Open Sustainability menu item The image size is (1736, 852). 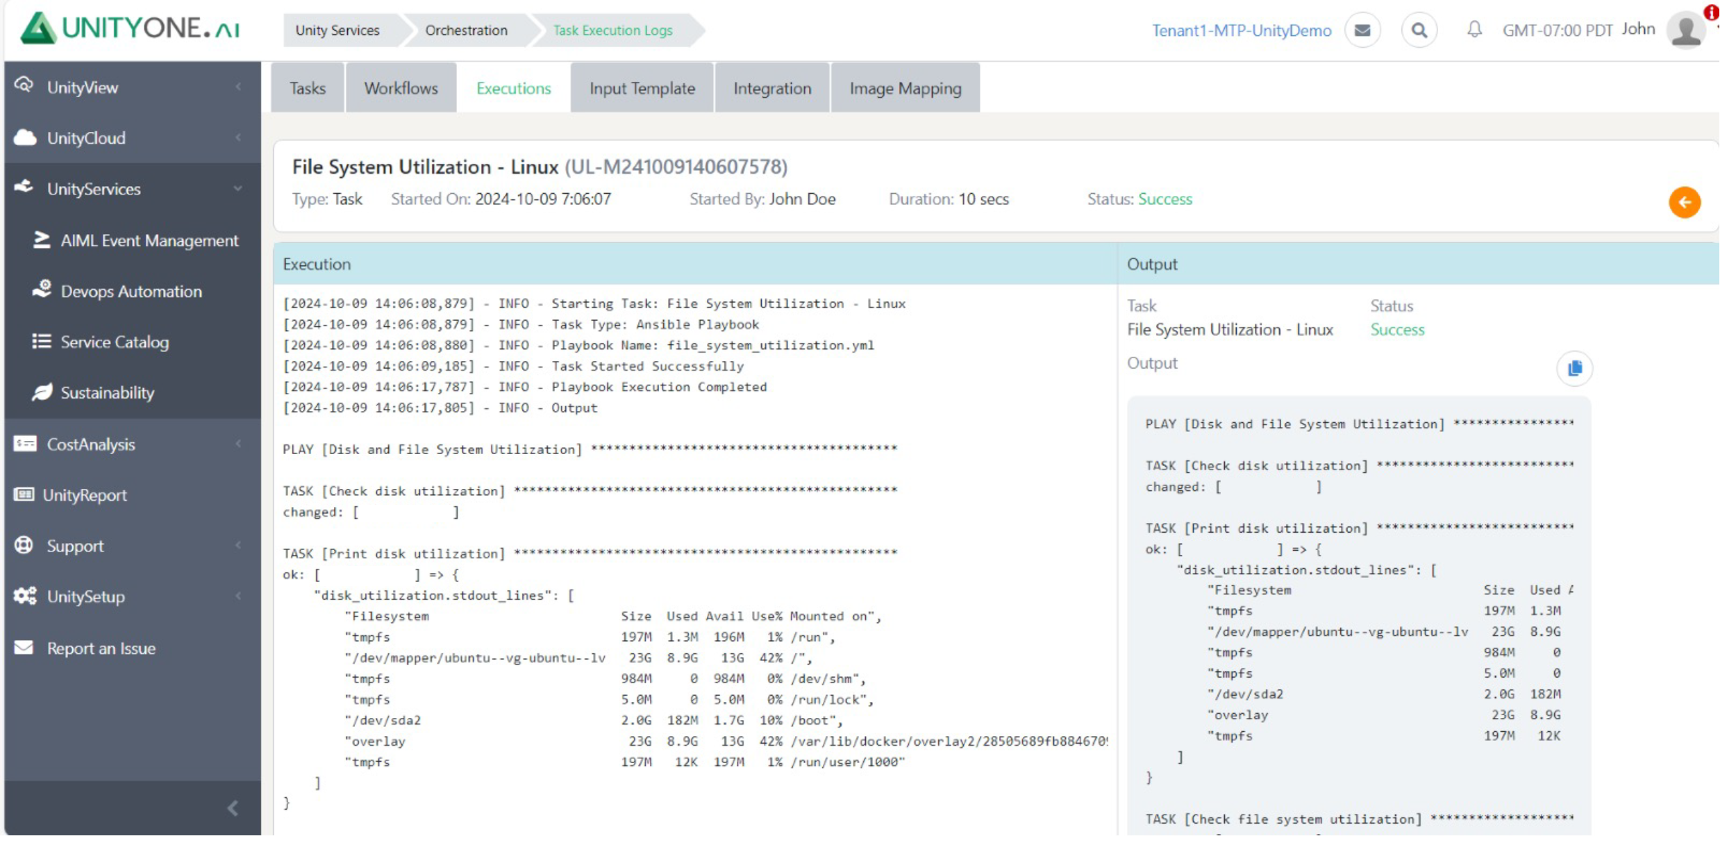tap(107, 392)
